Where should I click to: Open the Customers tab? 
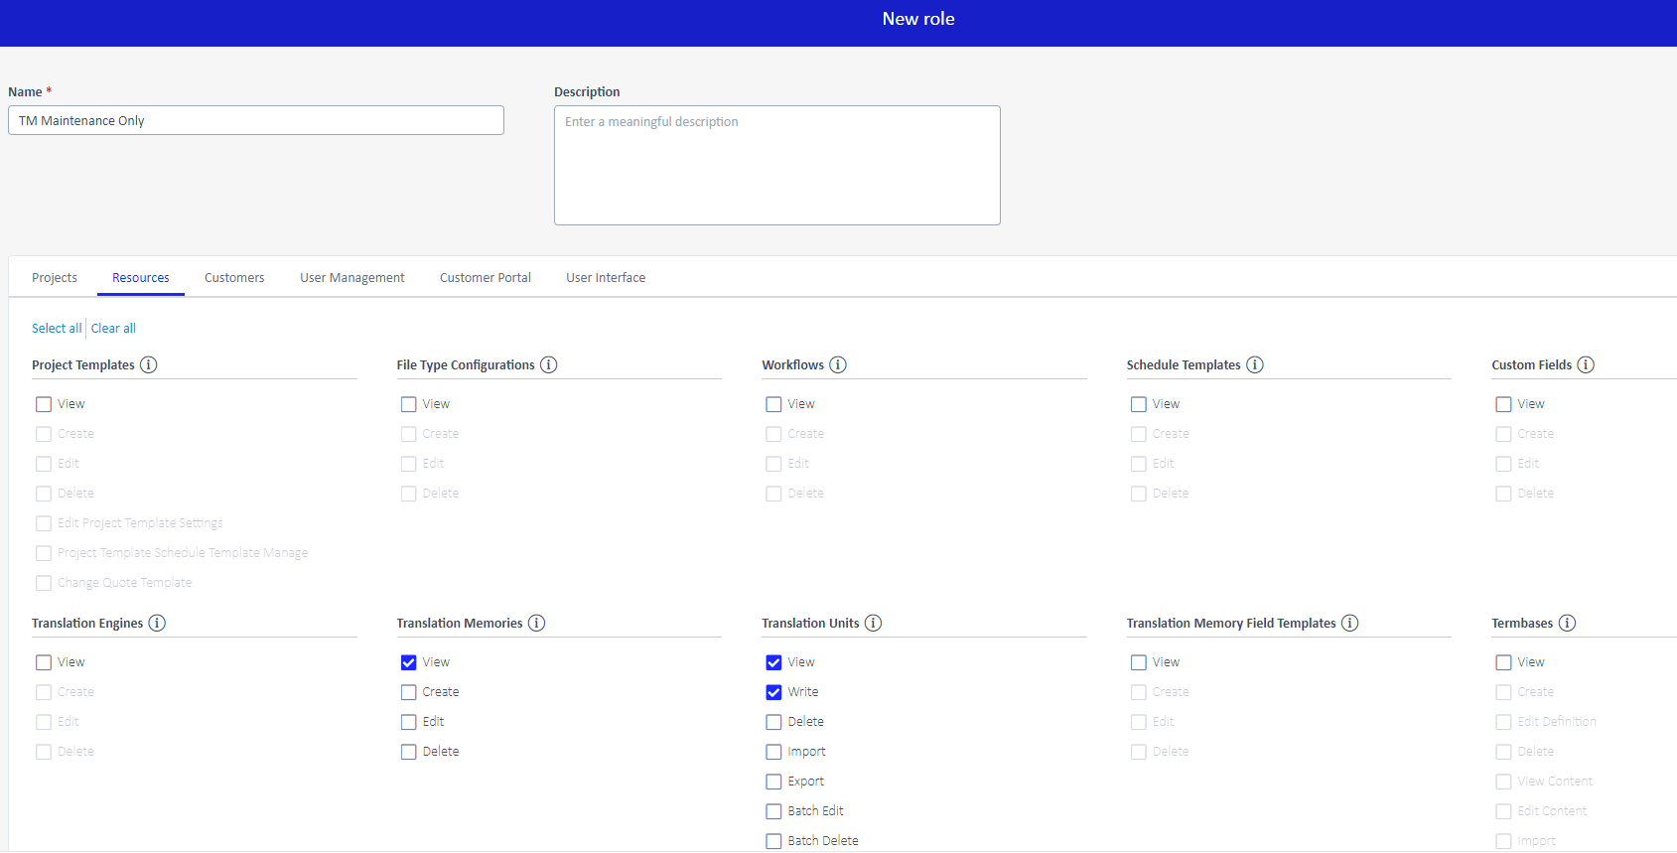tap(234, 278)
